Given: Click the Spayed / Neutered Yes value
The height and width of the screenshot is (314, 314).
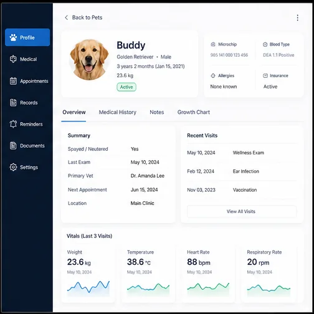Looking at the screenshot, I should point(135,149).
